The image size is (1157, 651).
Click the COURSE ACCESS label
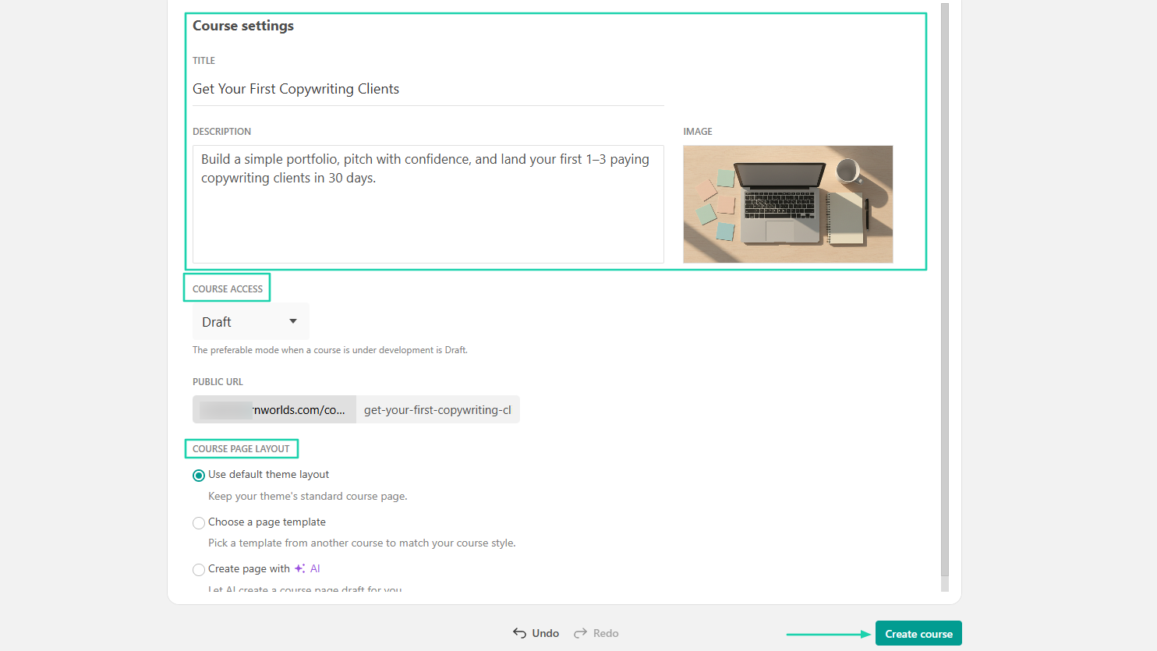[x=228, y=288]
